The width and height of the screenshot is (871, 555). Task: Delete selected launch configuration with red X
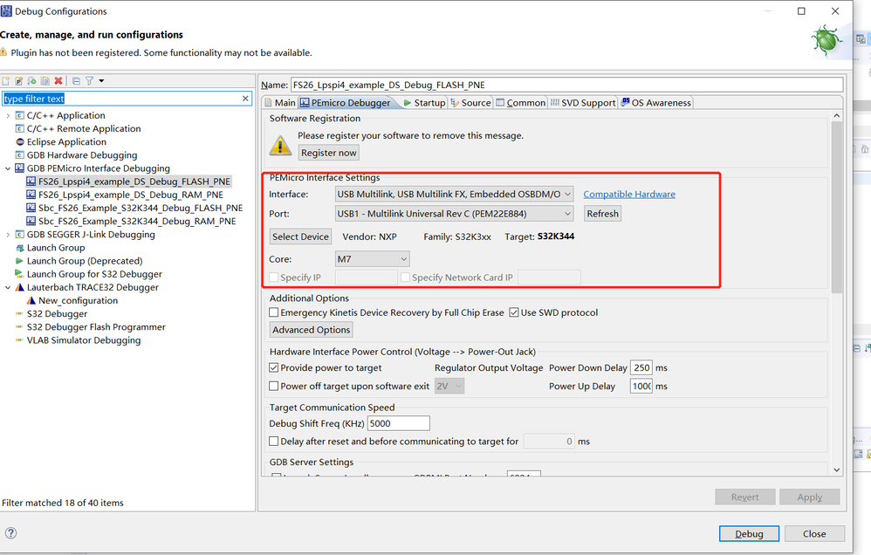point(58,81)
